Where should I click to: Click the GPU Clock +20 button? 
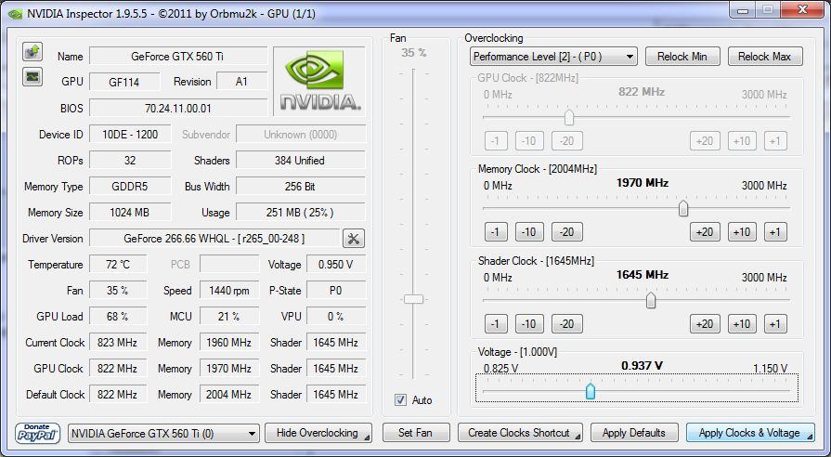pyautogui.click(x=705, y=141)
